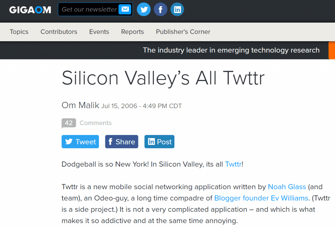Open GigaOm's Twitter profile icon
Screen dimensions: 335x229
click(x=144, y=9)
